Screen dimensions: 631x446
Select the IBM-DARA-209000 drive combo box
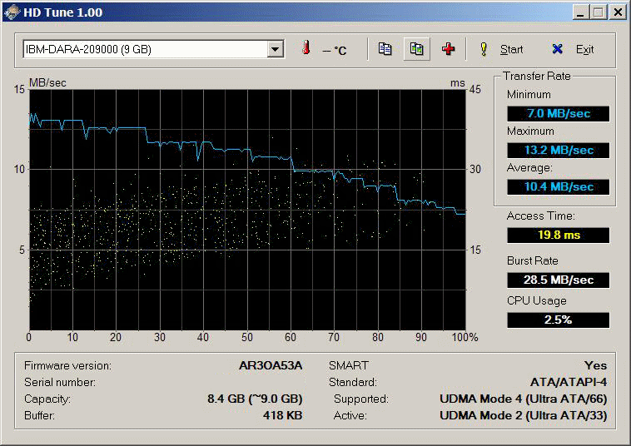coord(154,49)
